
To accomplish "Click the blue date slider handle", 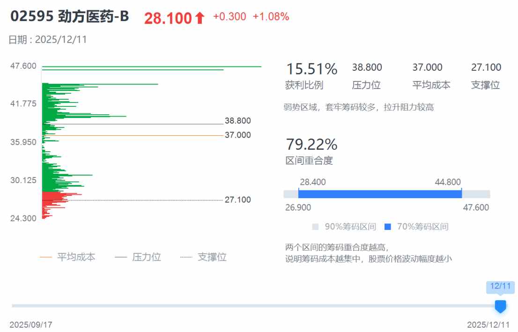I will click(500, 306).
